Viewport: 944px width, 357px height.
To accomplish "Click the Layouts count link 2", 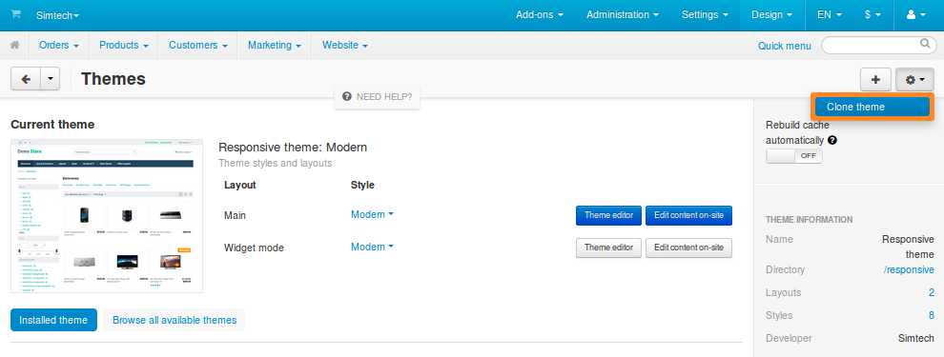I will click(x=932, y=292).
